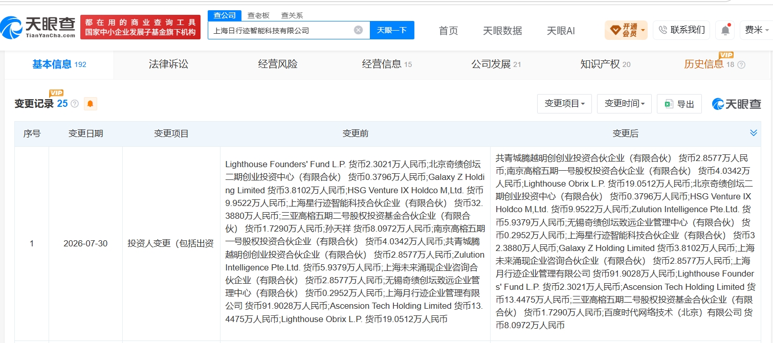This screenshot has height=343, width=773.
Task: Select the 经营信息 tab
Action: coord(387,64)
